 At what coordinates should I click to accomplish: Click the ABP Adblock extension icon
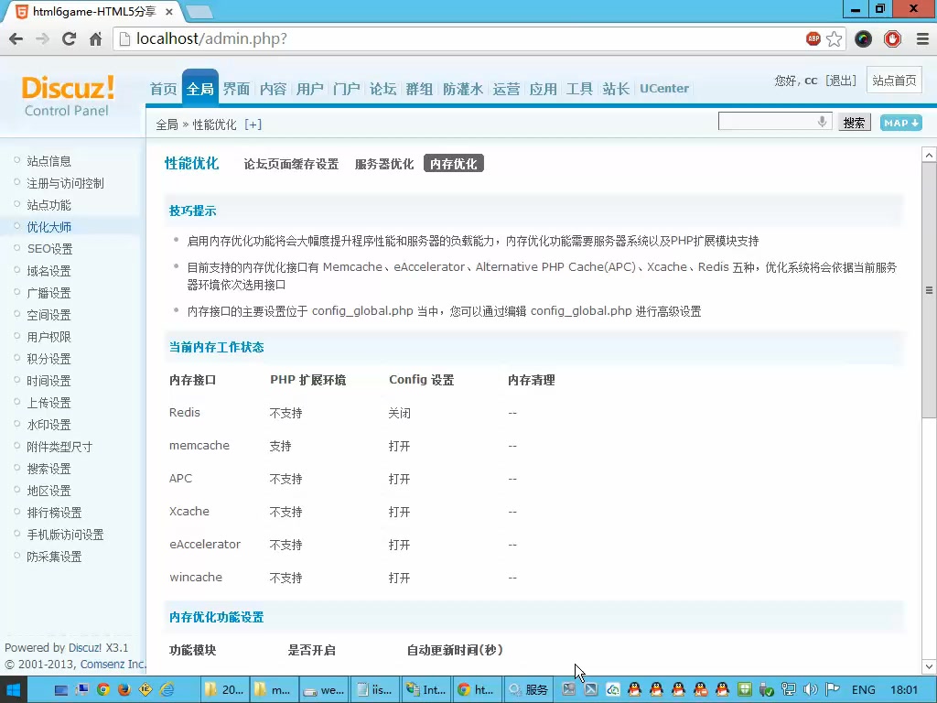coord(813,38)
